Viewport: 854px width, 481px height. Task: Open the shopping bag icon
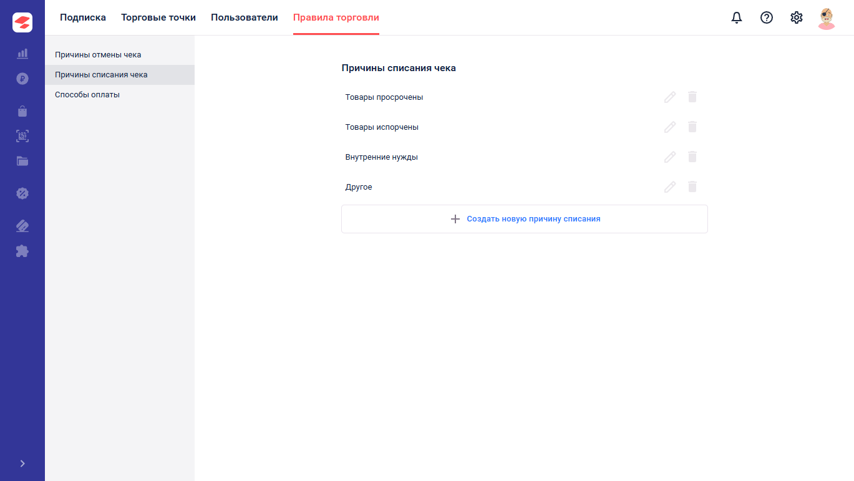click(22, 111)
